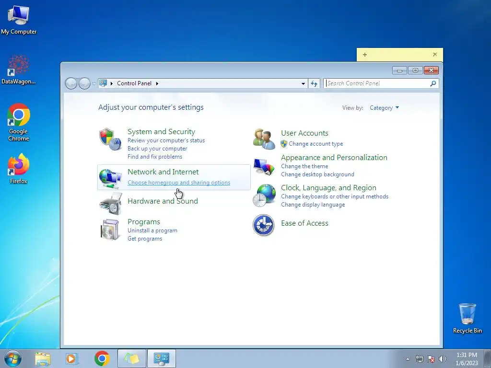Viewport: 491px width, 368px height.
Task: Click Get programs link
Action: tap(145, 239)
